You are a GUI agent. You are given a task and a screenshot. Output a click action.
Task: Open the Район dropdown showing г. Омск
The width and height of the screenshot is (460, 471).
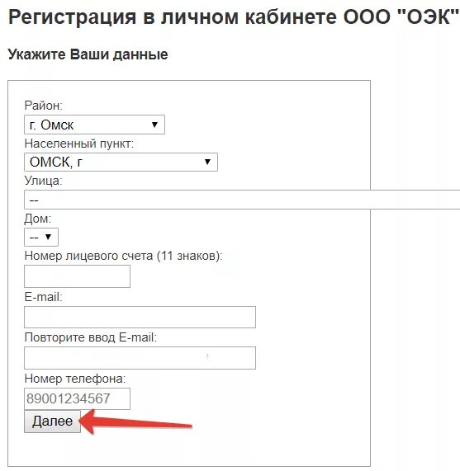(94, 125)
